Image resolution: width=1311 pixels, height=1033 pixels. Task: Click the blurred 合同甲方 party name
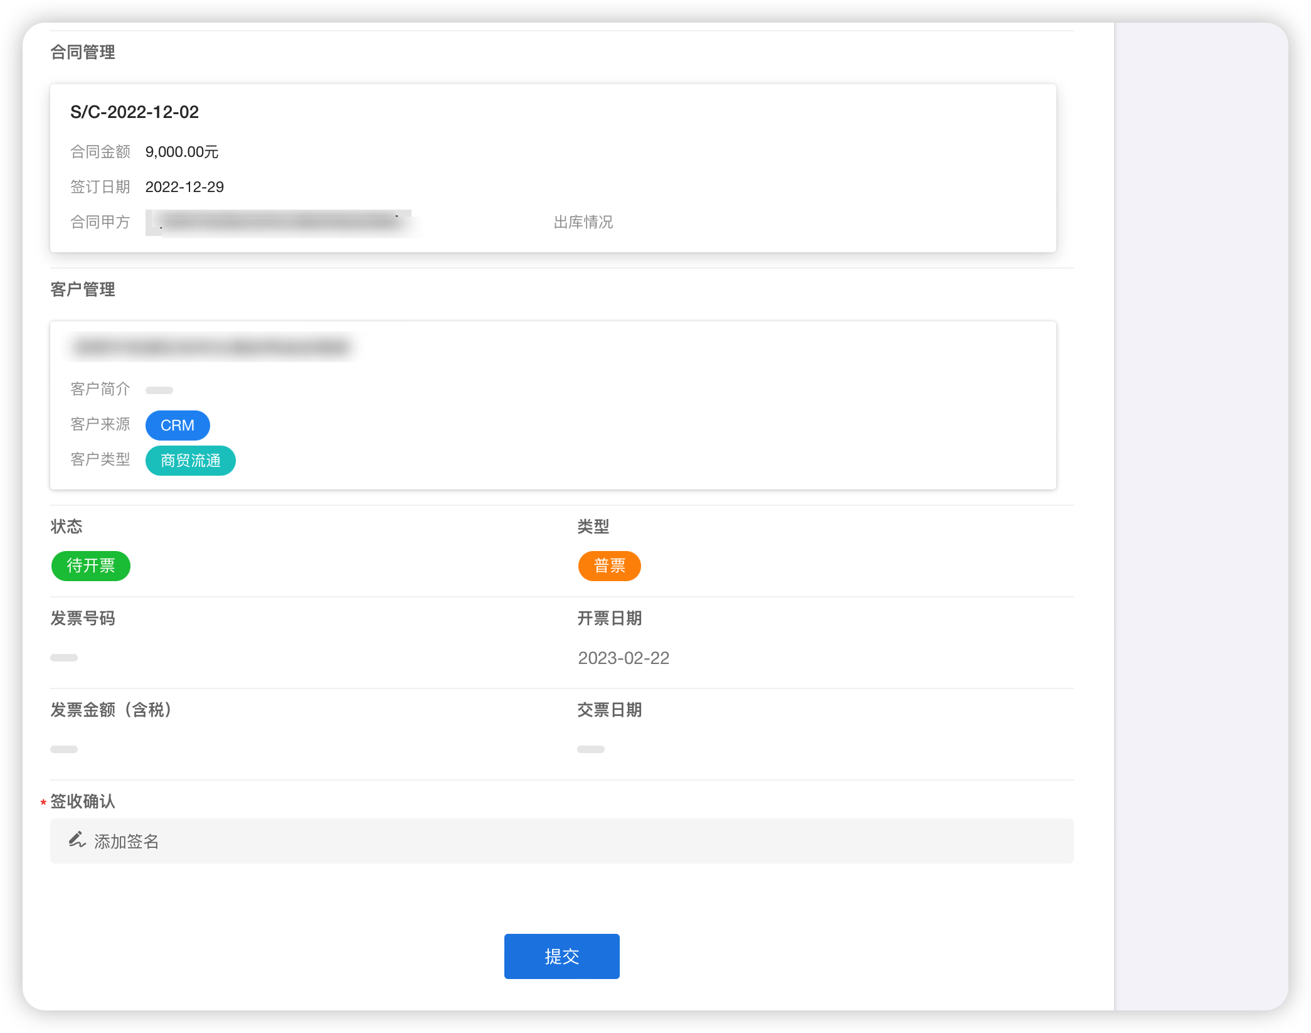click(x=279, y=222)
